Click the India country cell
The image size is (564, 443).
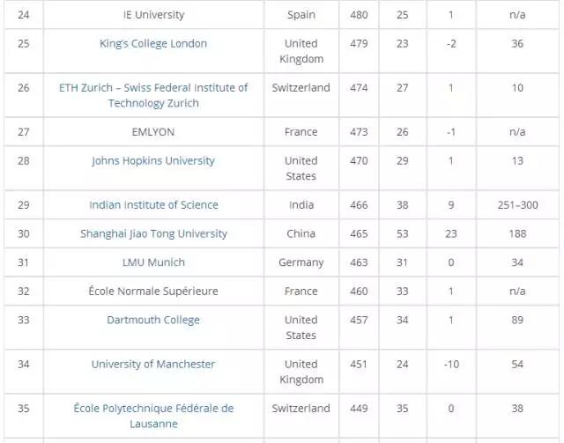click(x=301, y=205)
